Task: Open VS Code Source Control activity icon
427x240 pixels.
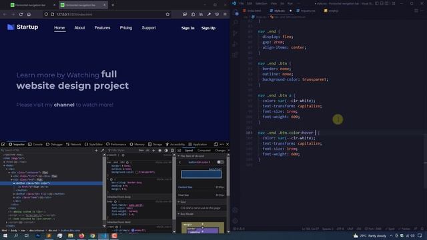Action: coord(236,33)
